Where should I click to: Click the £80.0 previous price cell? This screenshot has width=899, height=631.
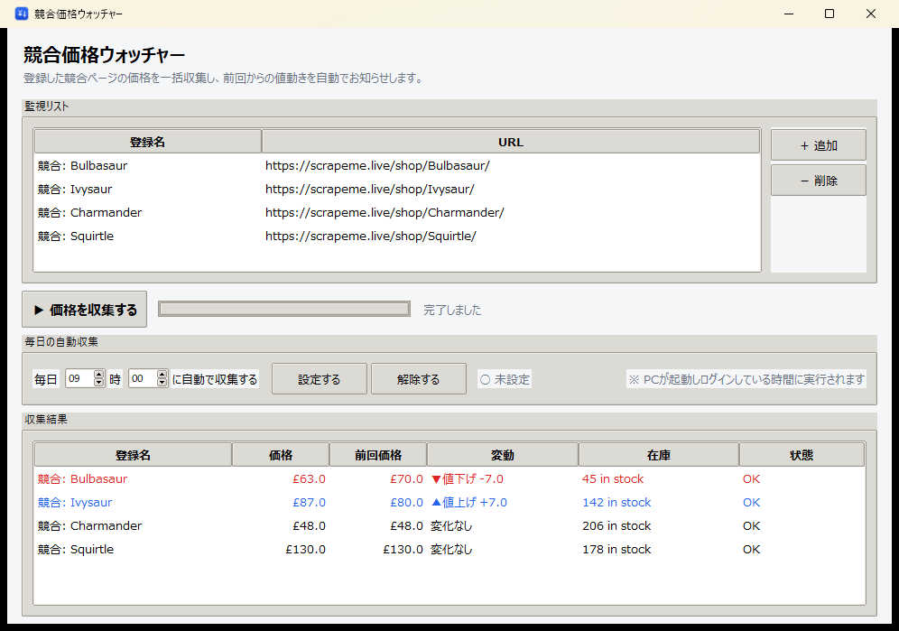point(406,503)
